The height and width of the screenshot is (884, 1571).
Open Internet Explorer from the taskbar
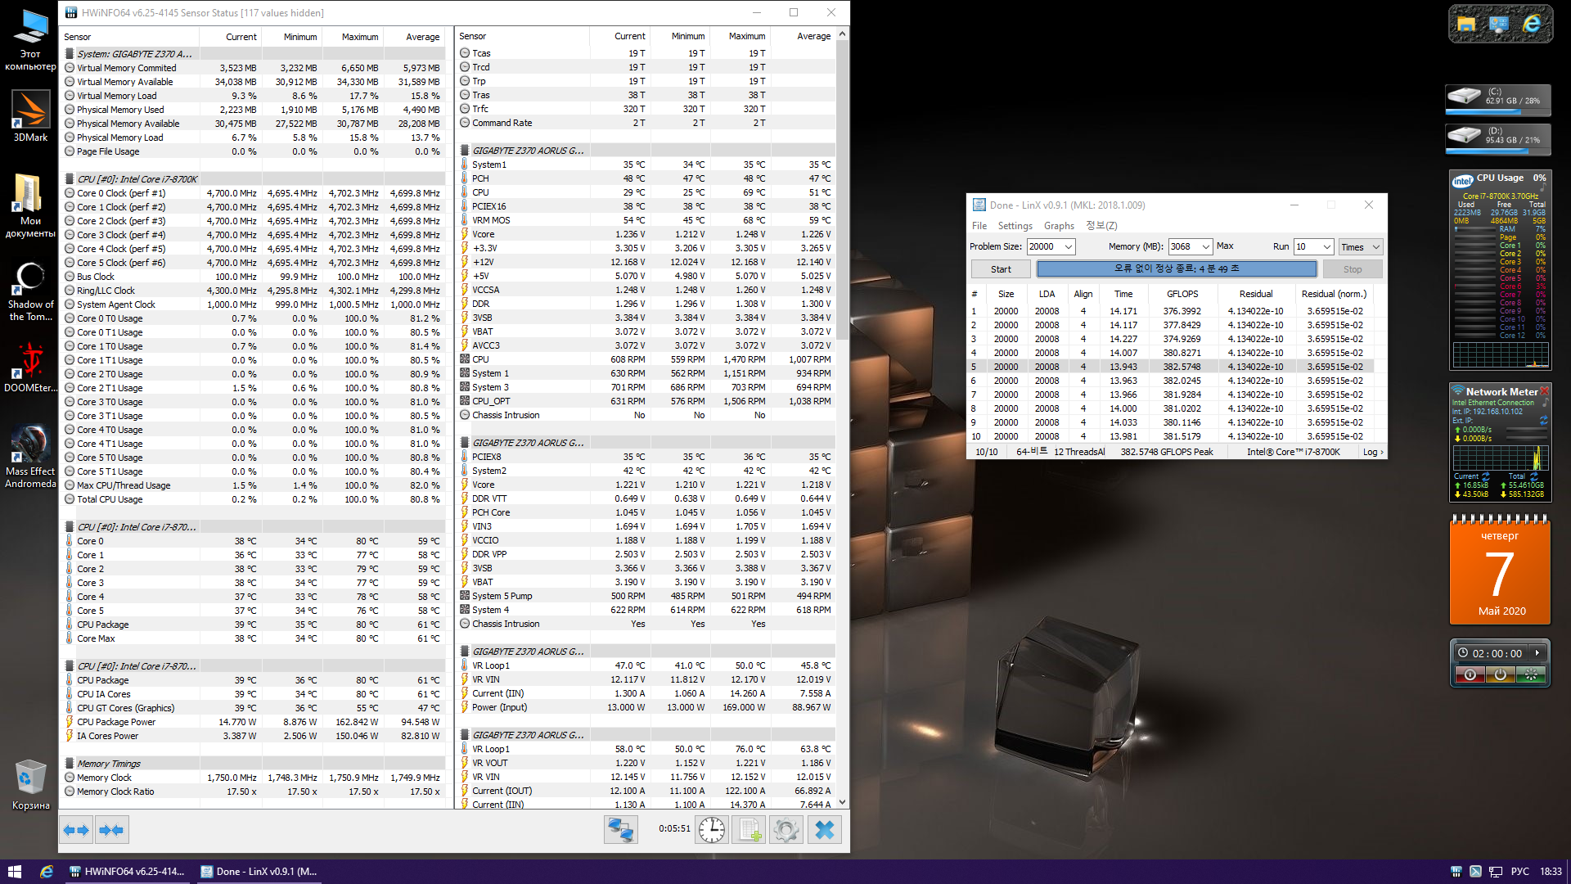click(x=47, y=872)
